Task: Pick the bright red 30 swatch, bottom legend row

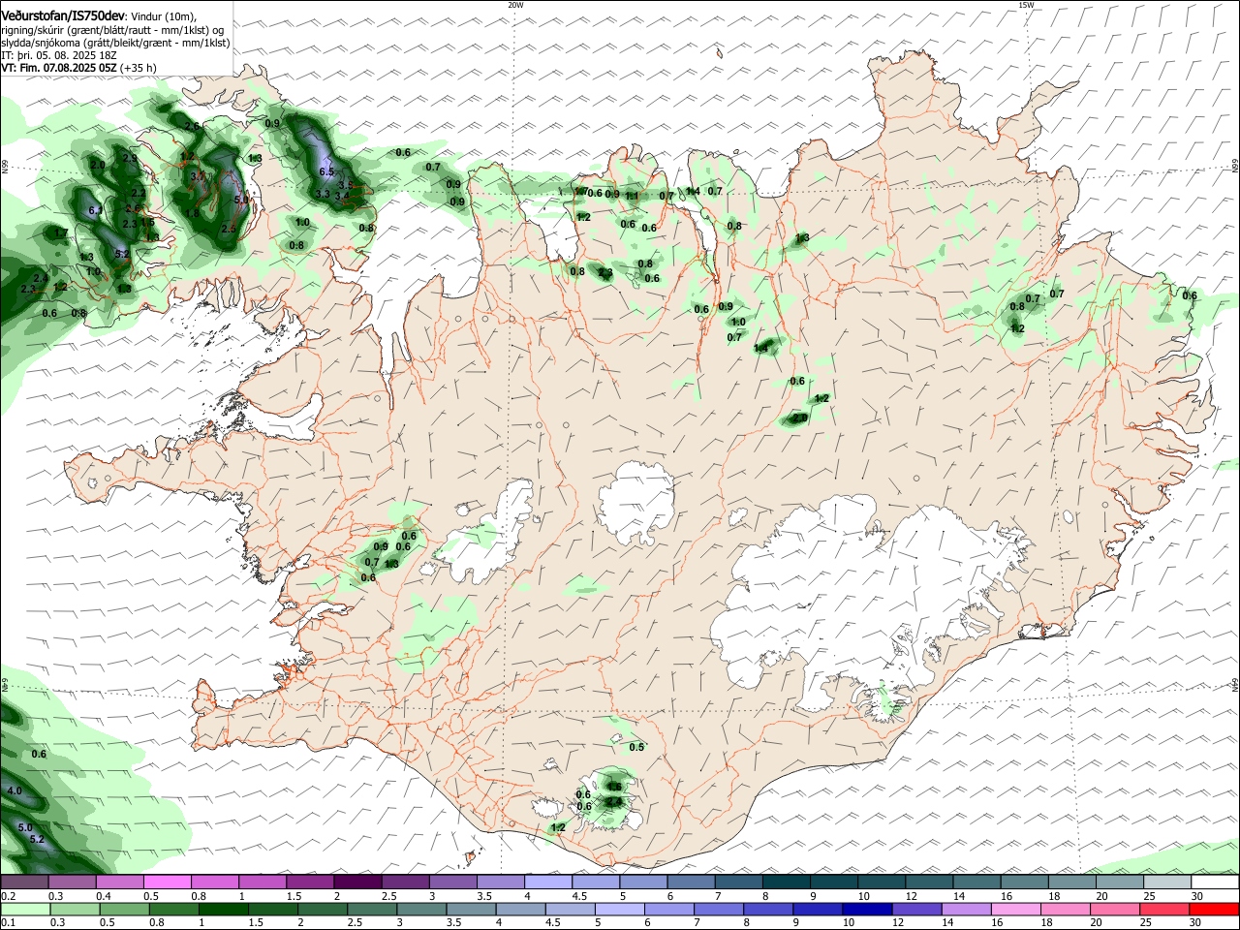Action: 1215,909
